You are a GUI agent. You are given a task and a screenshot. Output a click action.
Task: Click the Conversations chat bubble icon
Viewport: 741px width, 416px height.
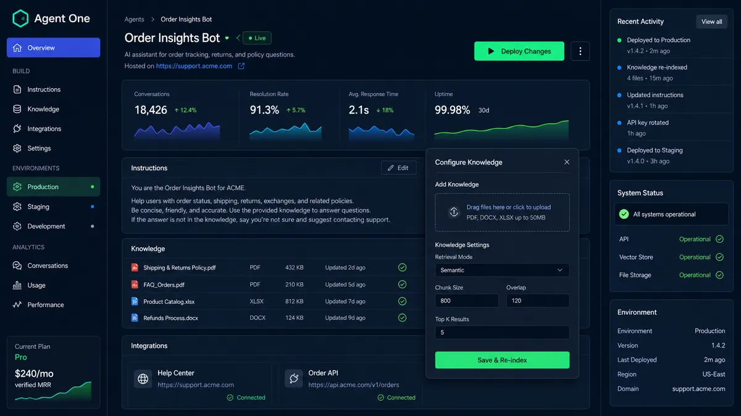17,266
